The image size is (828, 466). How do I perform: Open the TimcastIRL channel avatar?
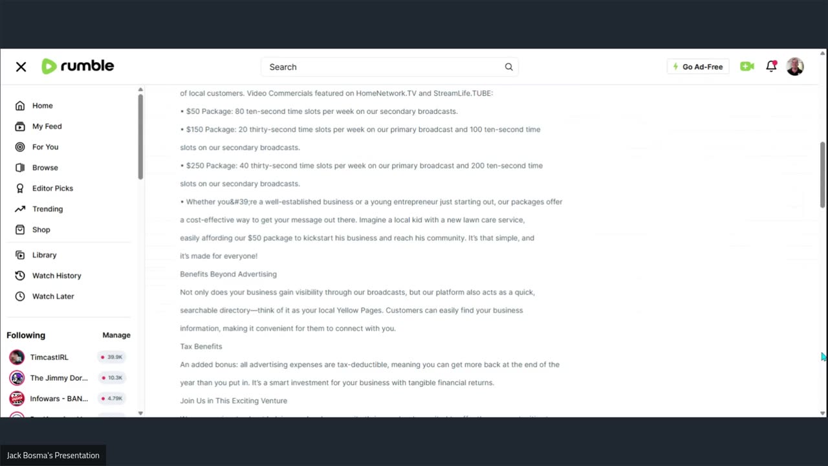coord(17,357)
